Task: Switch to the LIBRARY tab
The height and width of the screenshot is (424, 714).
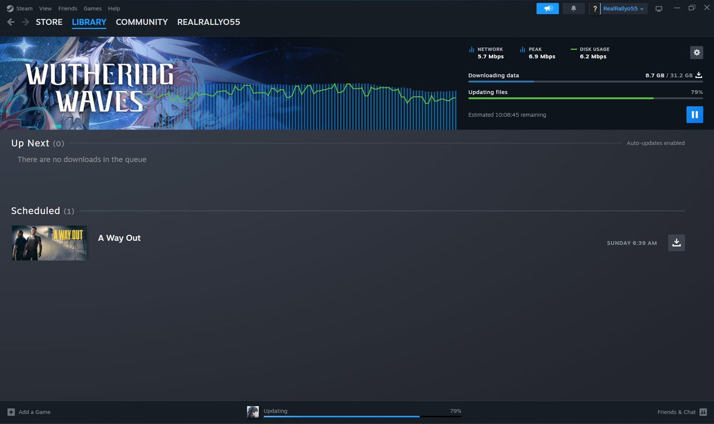Action: [89, 22]
